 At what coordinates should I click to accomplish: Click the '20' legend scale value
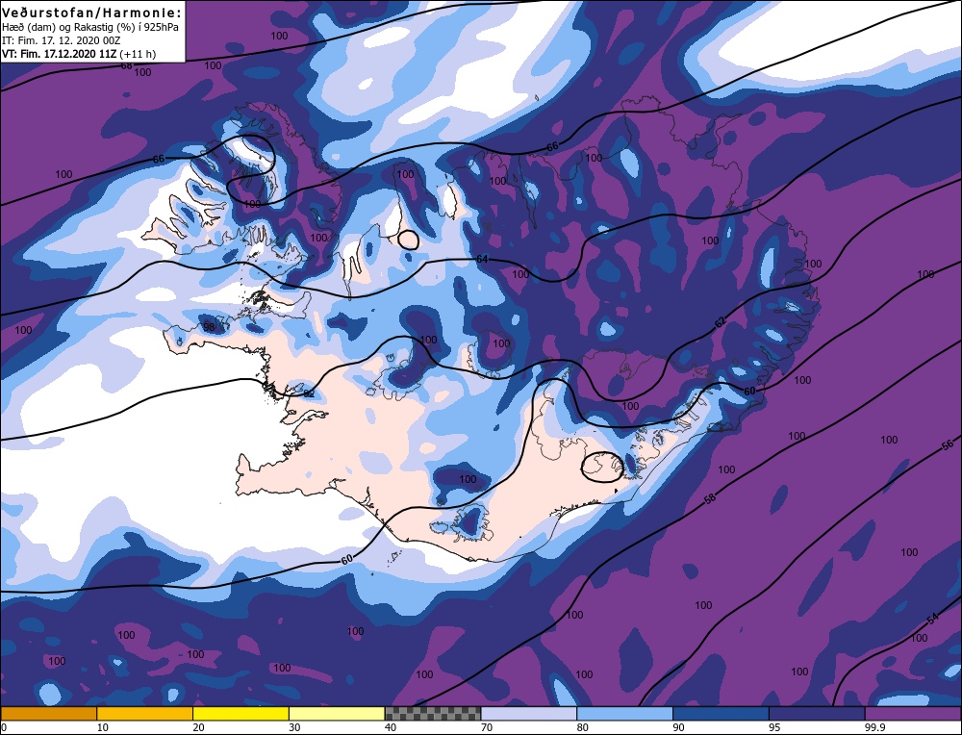(199, 727)
